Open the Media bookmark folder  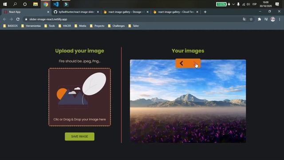80,26
